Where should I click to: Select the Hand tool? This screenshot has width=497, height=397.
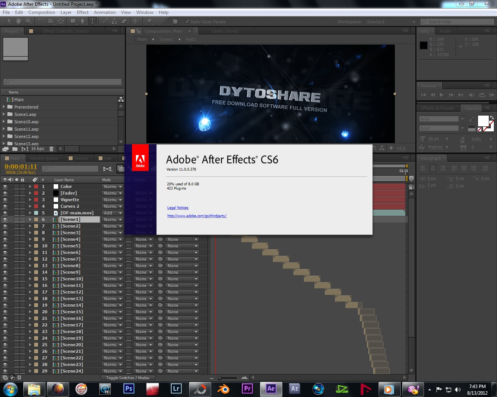tap(19, 21)
